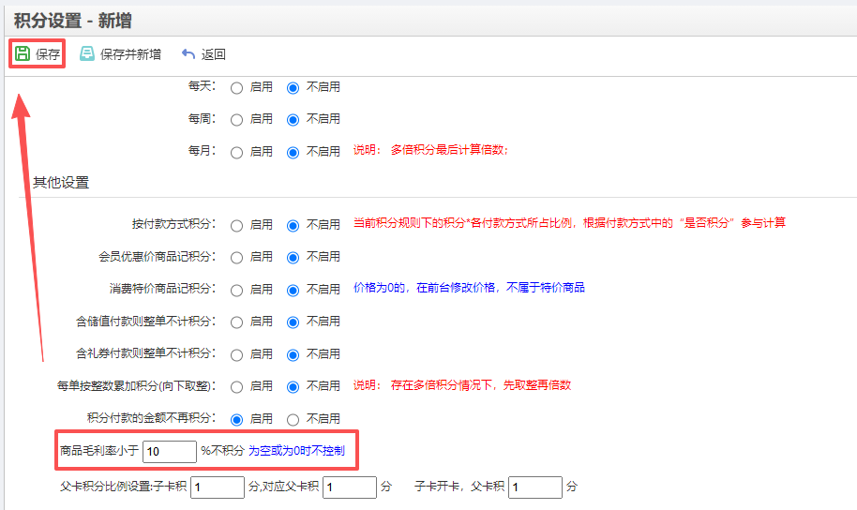Image resolution: width=857 pixels, height=510 pixels.
Task: Set 积分付款的金额不再积分 to 不启用
Action: [x=293, y=419]
